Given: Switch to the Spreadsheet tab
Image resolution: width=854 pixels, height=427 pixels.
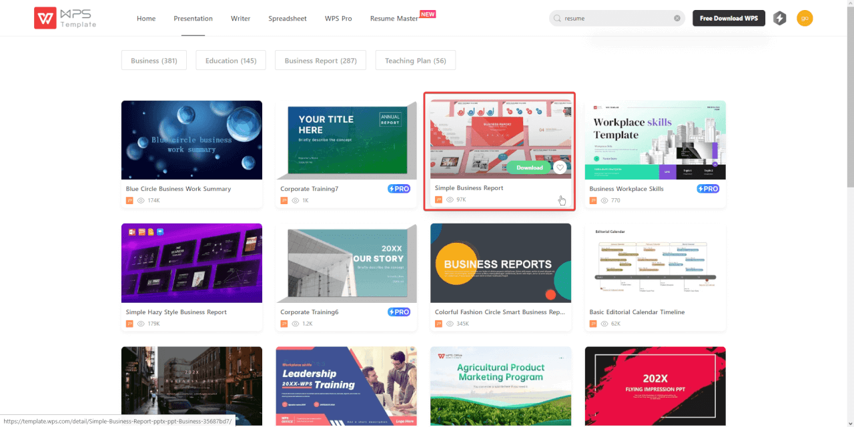Looking at the screenshot, I should click(x=288, y=19).
